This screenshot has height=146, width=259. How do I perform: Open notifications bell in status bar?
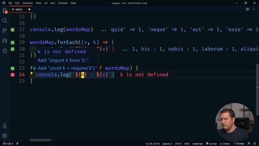coord(255,144)
